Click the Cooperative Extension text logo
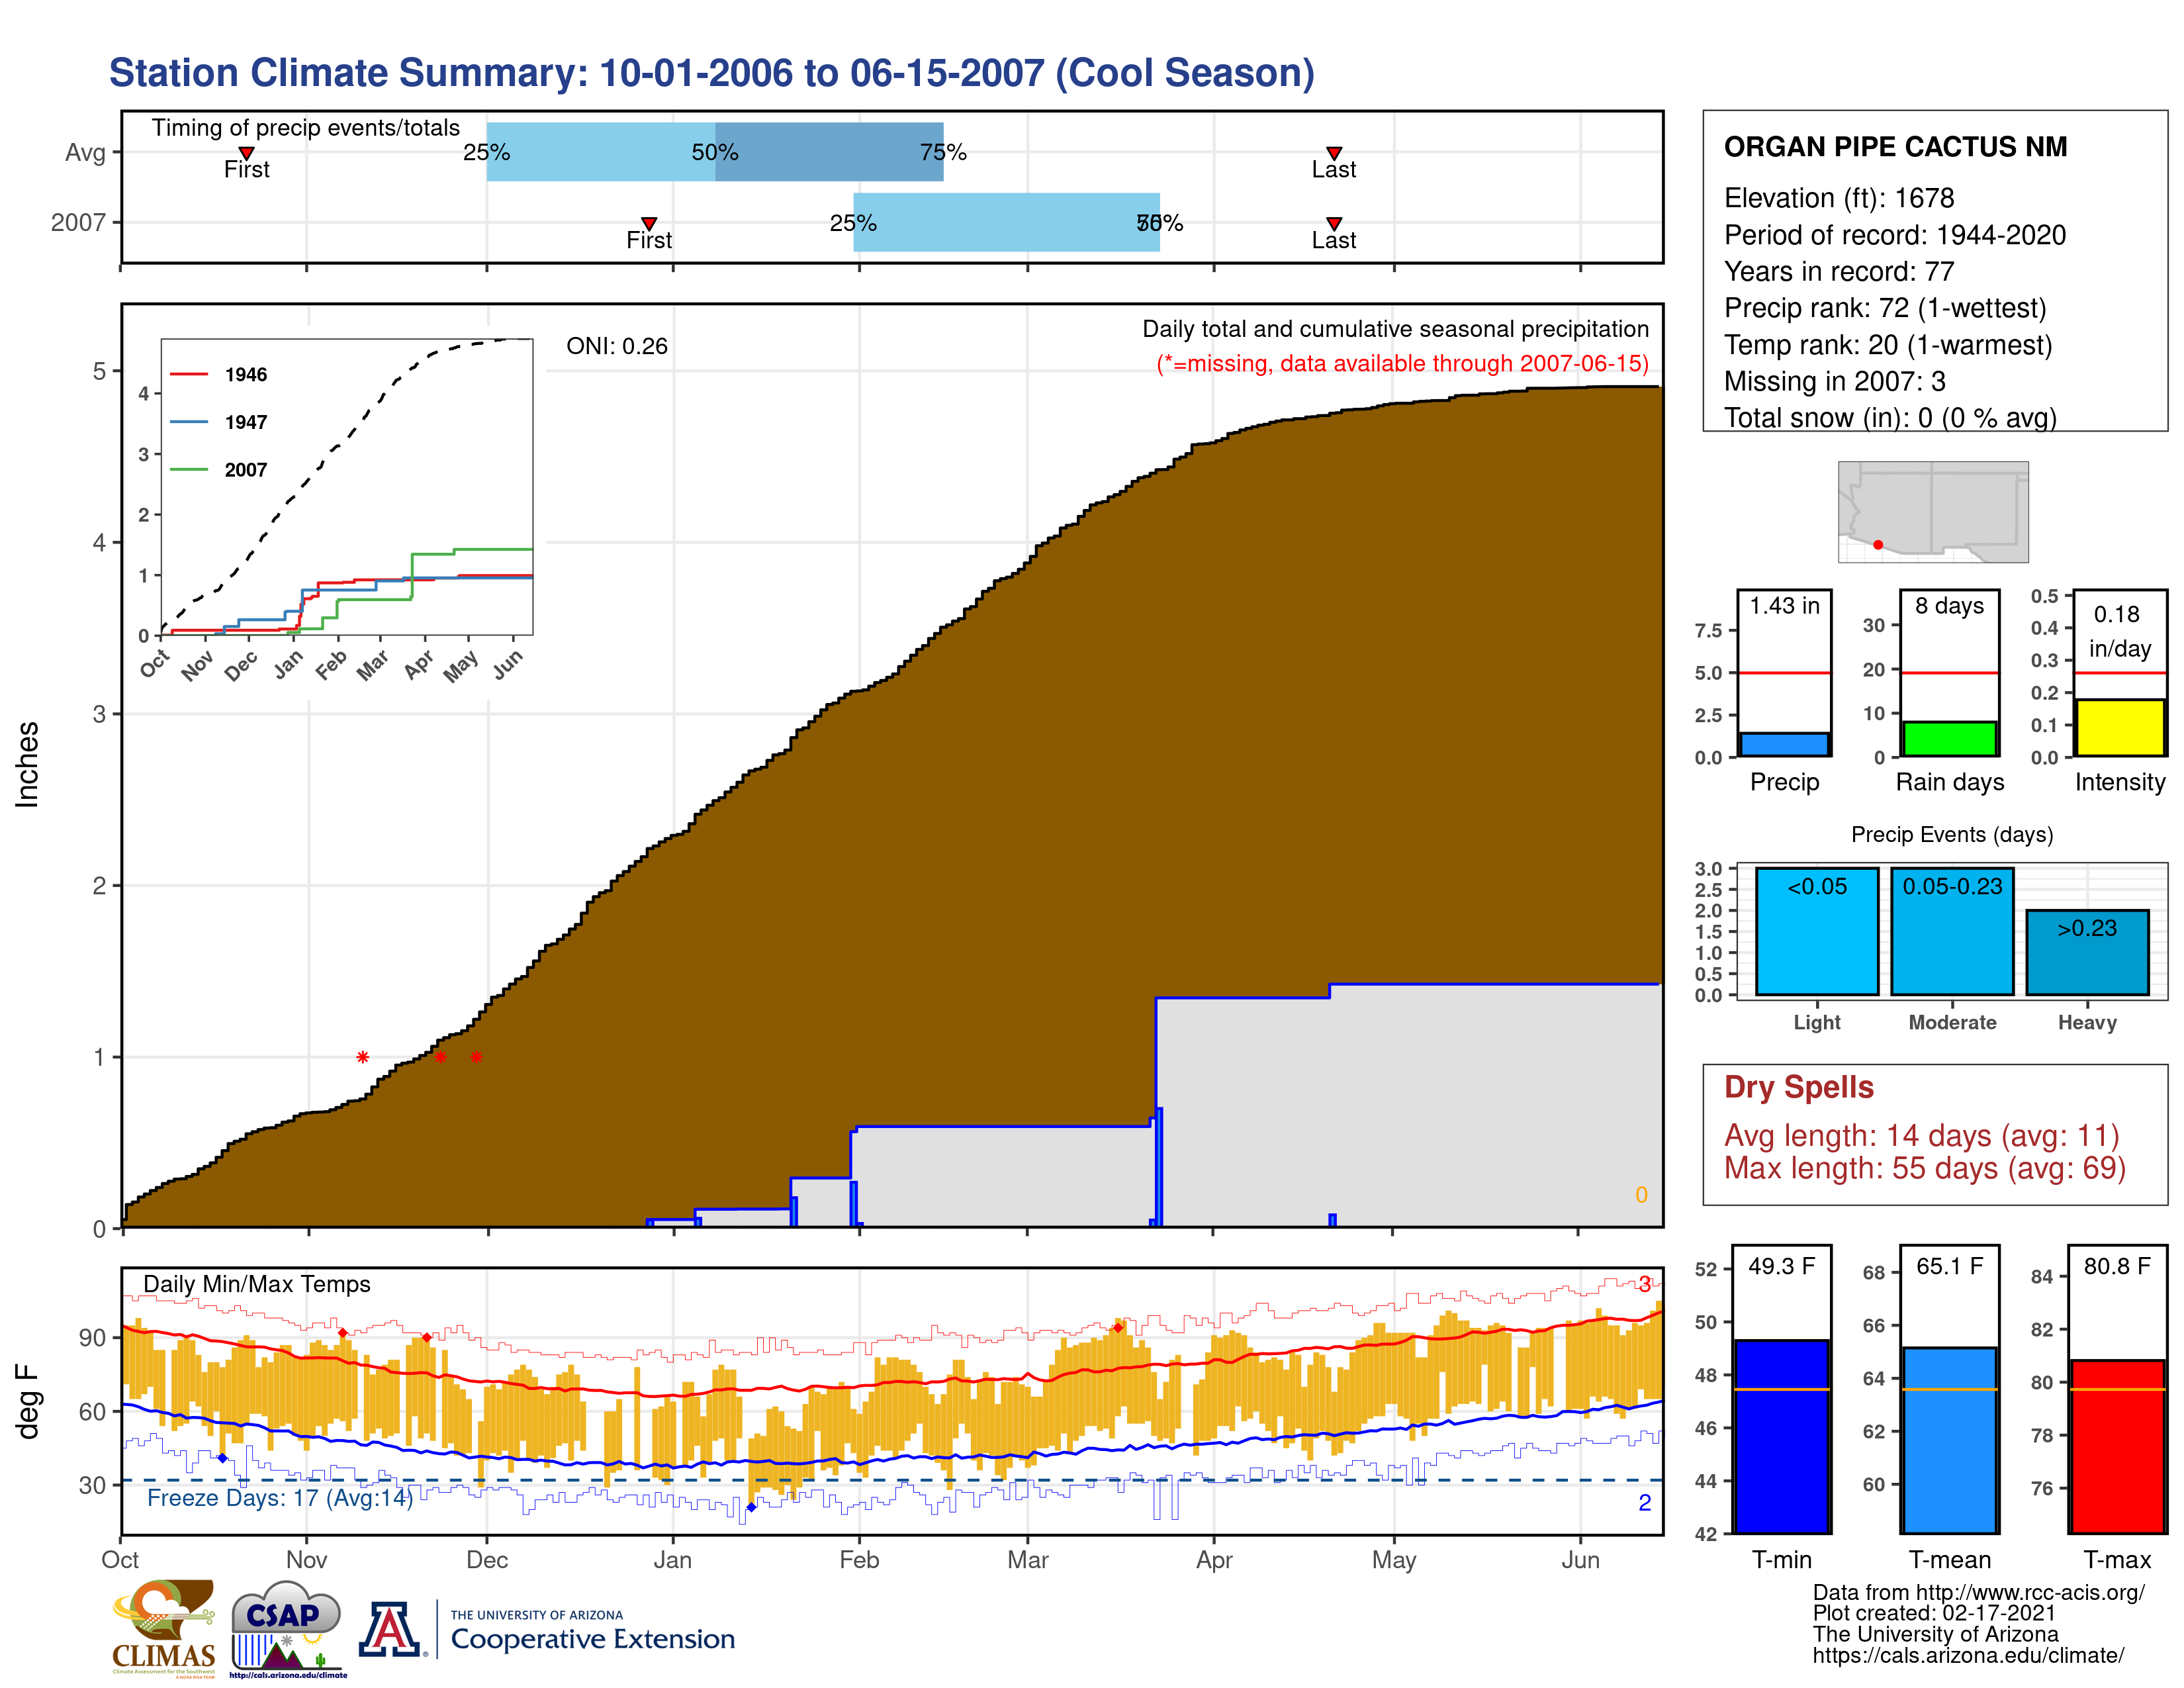Image resolution: width=2184 pixels, height=1688 pixels. pyautogui.click(x=592, y=1630)
